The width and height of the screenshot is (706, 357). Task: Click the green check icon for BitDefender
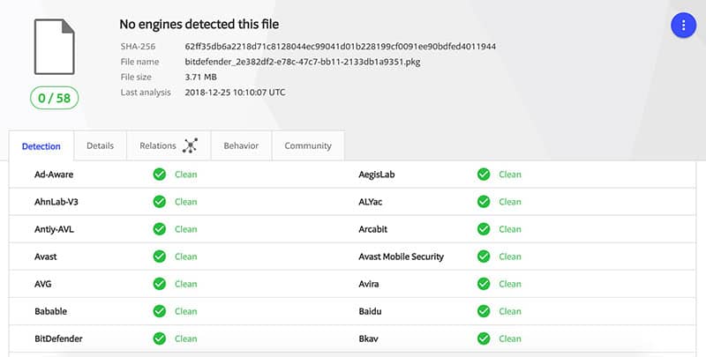pos(160,338)
